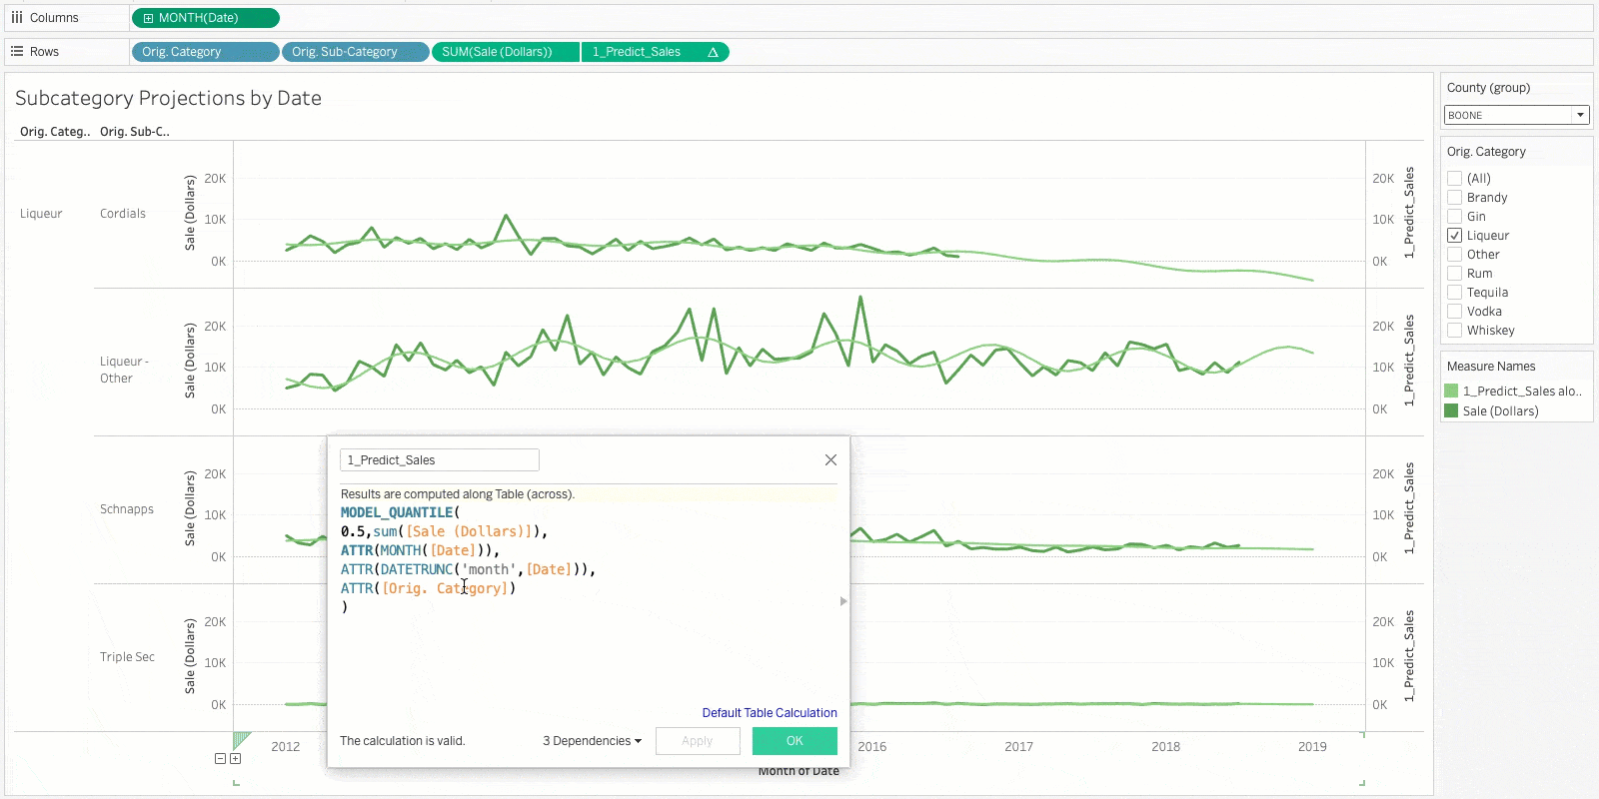The image size is (1599, 799).
Task: Expand the 3 Dependencies dropdown
Action: [x=592, y=741]
